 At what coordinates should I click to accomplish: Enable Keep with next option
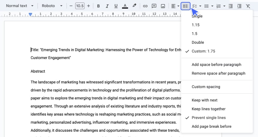217,100
